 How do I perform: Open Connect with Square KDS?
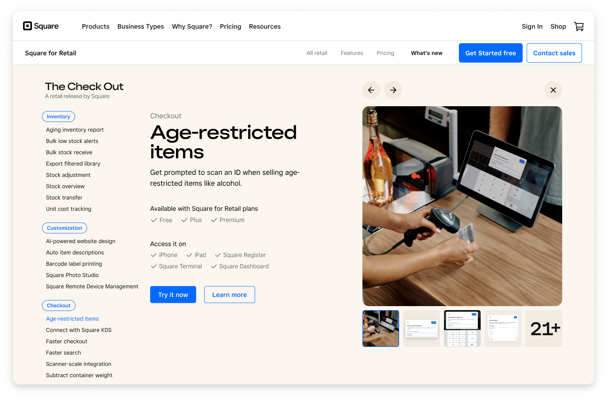click(x=79, y=330)
